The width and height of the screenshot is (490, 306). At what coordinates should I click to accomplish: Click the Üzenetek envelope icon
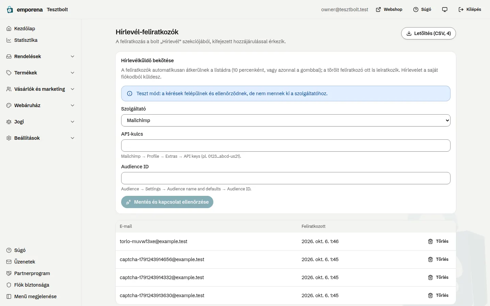[9, 262]
